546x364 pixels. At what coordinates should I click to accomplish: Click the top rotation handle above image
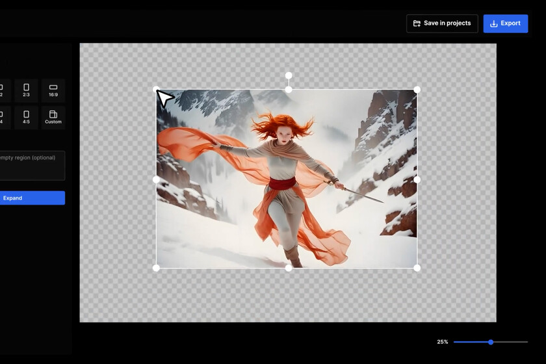click(x=289, y=75)
